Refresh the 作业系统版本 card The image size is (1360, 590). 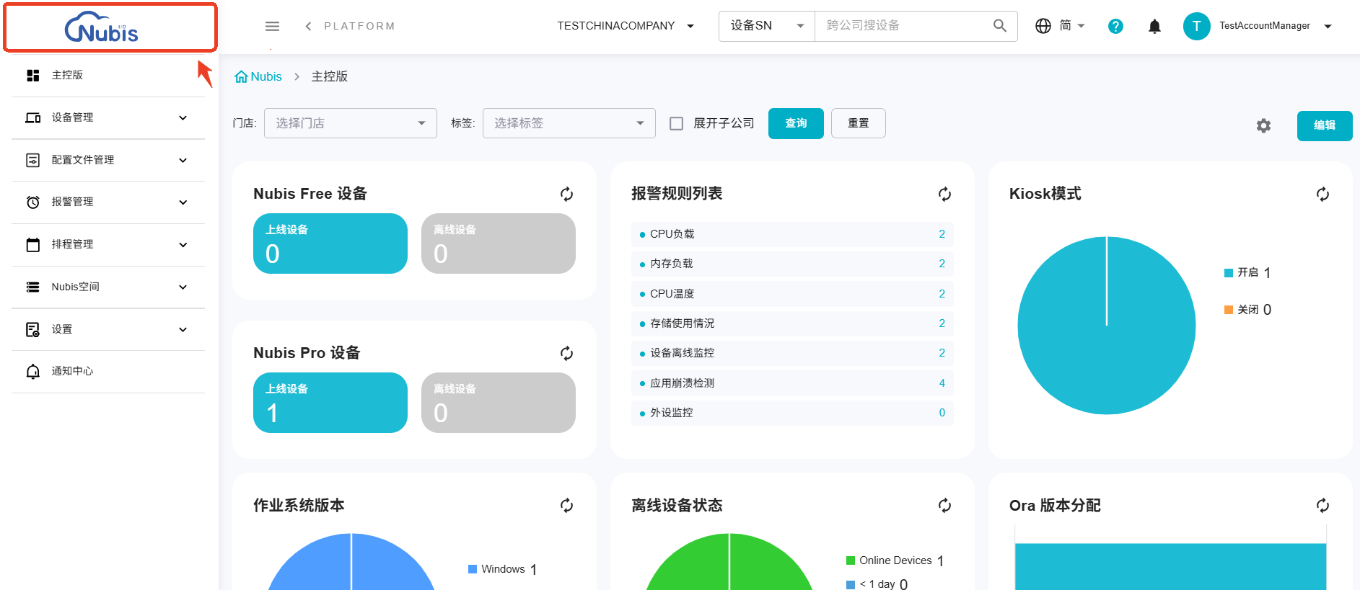click(x=567, y=505)
